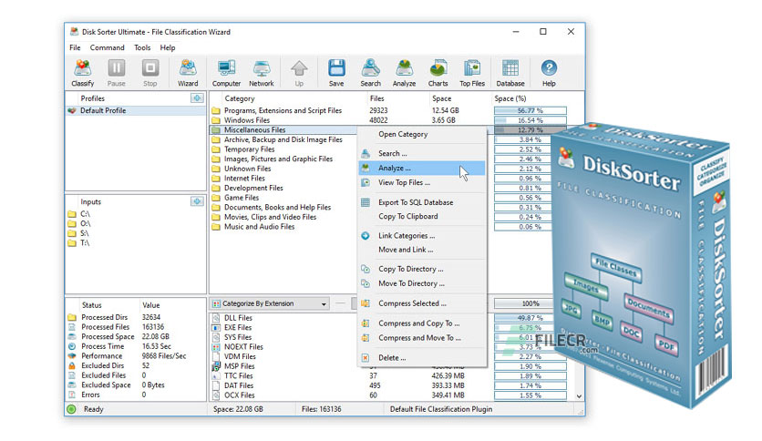This screenshot has width=762, height=441.
Task: Select the O:\ input folder
Action: tap(79, 223)
